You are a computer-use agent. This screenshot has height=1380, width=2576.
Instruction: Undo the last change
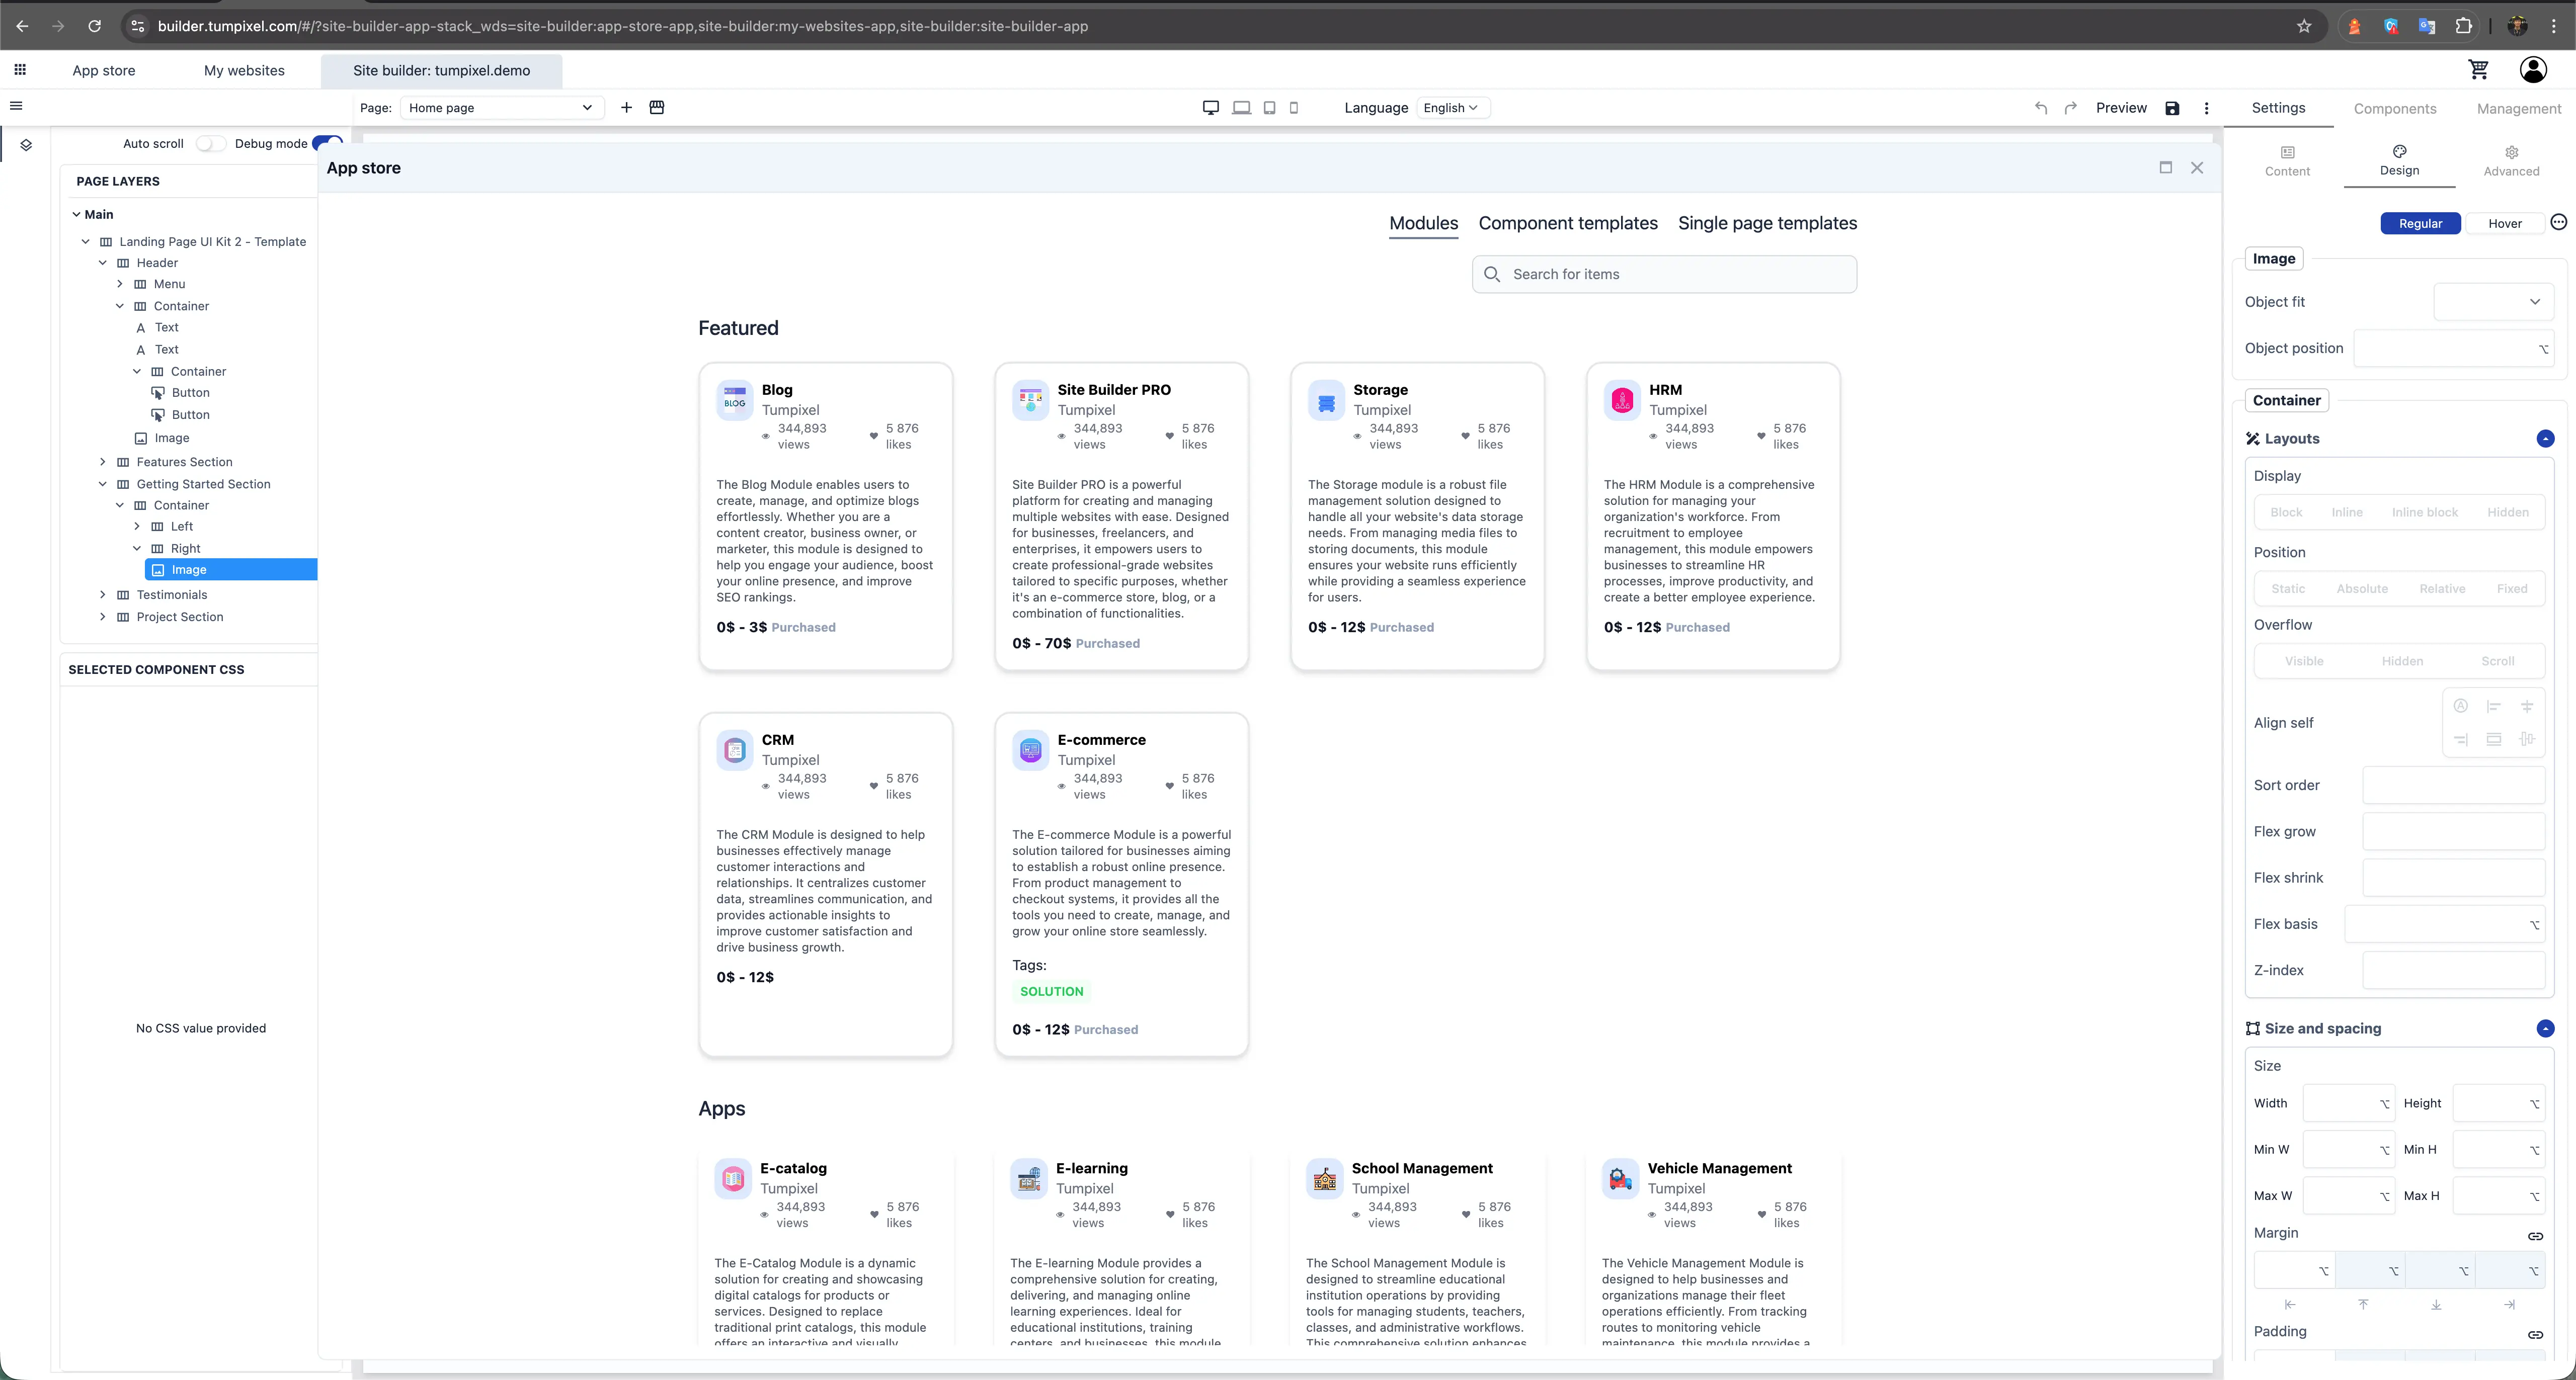[x=2040, y=107]
